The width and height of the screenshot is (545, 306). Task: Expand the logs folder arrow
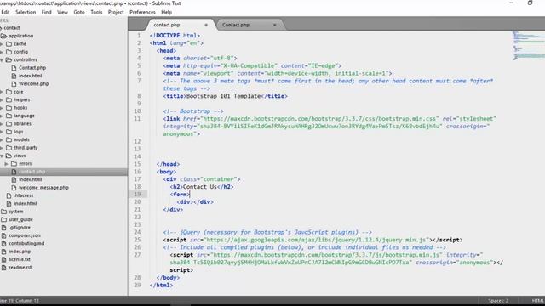[x=2, y=132]
